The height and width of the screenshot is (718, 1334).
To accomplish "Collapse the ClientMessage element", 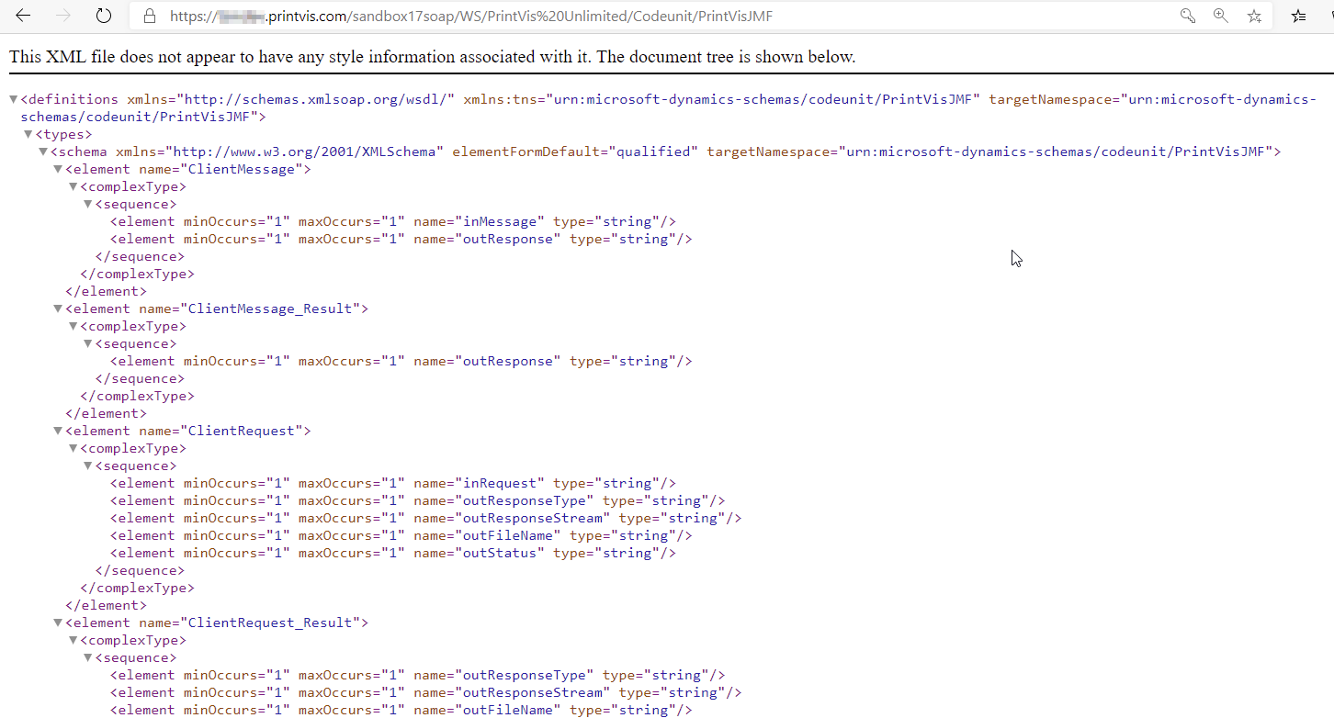I will [58, 170].
